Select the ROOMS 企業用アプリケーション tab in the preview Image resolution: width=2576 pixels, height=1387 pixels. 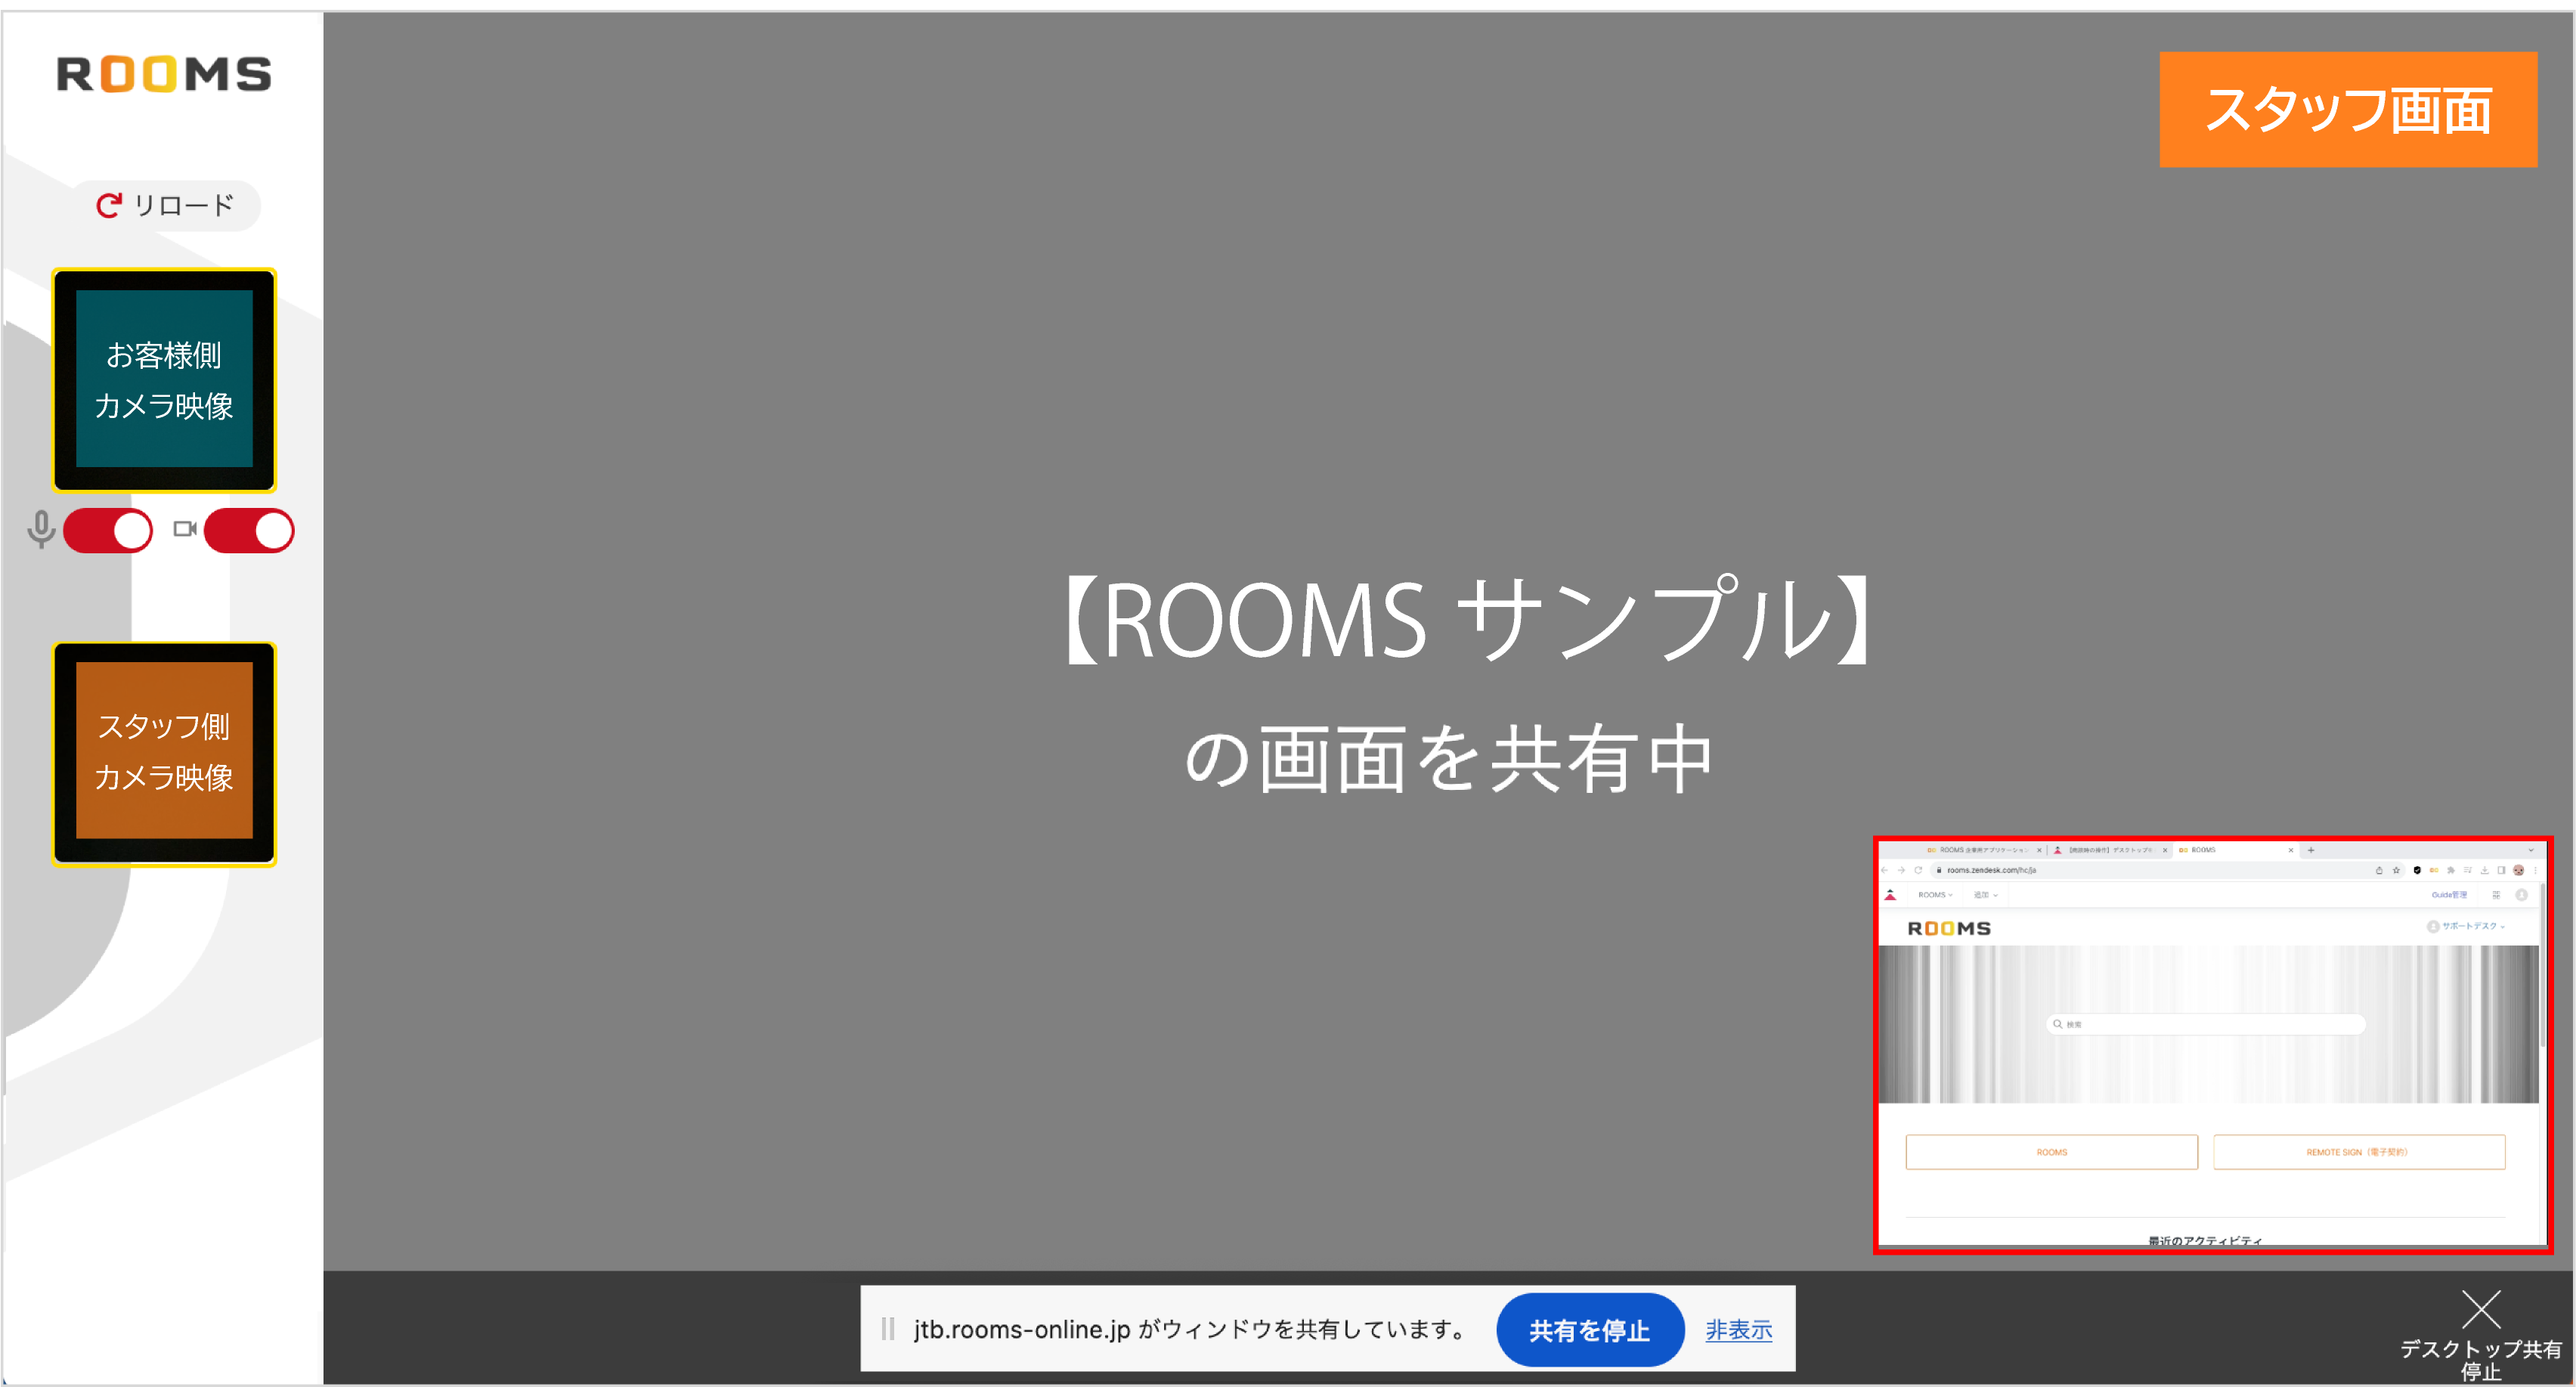1982,850
